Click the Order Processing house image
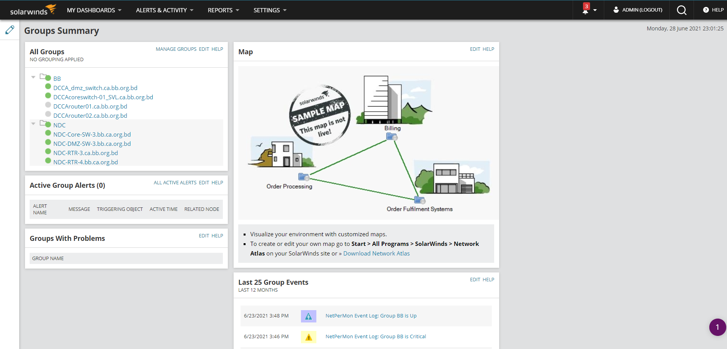Screen dimensions: 727x349 (282, 152)
